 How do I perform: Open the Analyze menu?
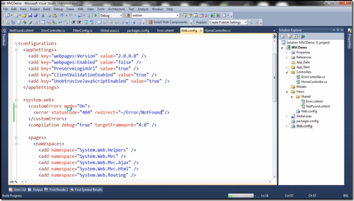(143, 9)
